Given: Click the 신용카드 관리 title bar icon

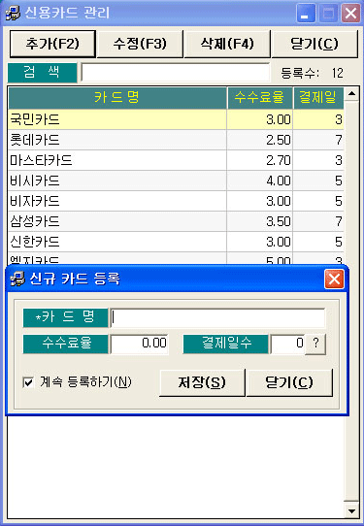Looking at the screenshot, I should click(x=13, y=14).
